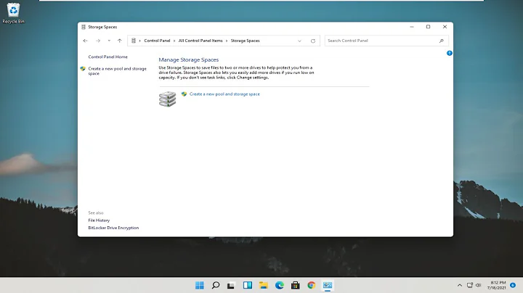Open Control Panel Home link
The image size is (523, 293).
(108, 57)
